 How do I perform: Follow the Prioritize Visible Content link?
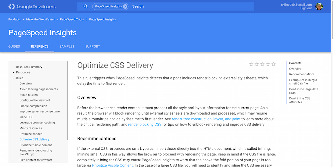[x=112, y=165]
